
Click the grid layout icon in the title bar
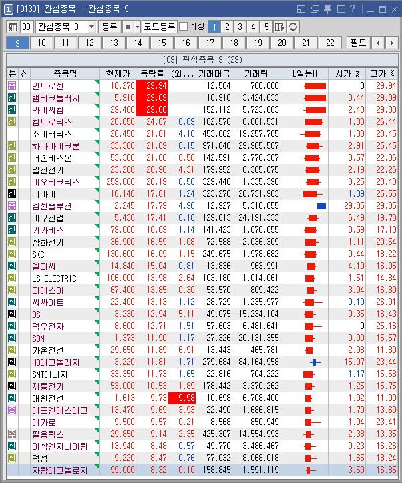(341, 9)
